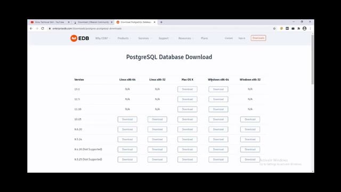Viewport: 341px width, 192px height.
Task: Download version 9.5.24 for Linux x86-64
Action: (127, 139)
